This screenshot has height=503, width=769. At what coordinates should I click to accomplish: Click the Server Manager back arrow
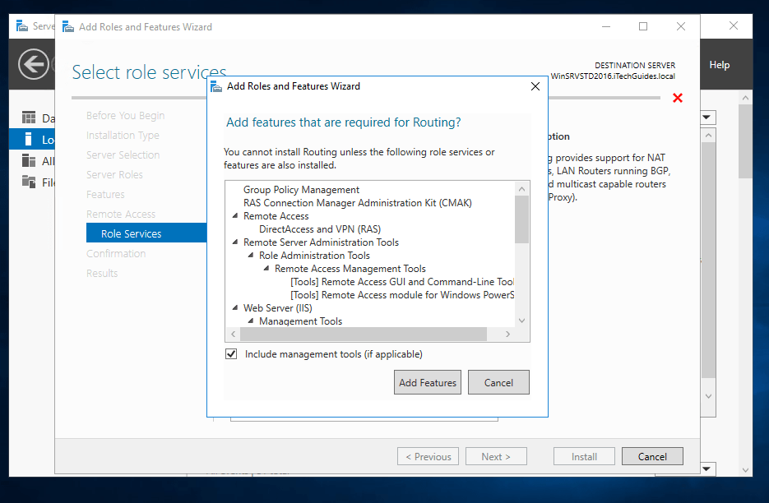(34, 63)
